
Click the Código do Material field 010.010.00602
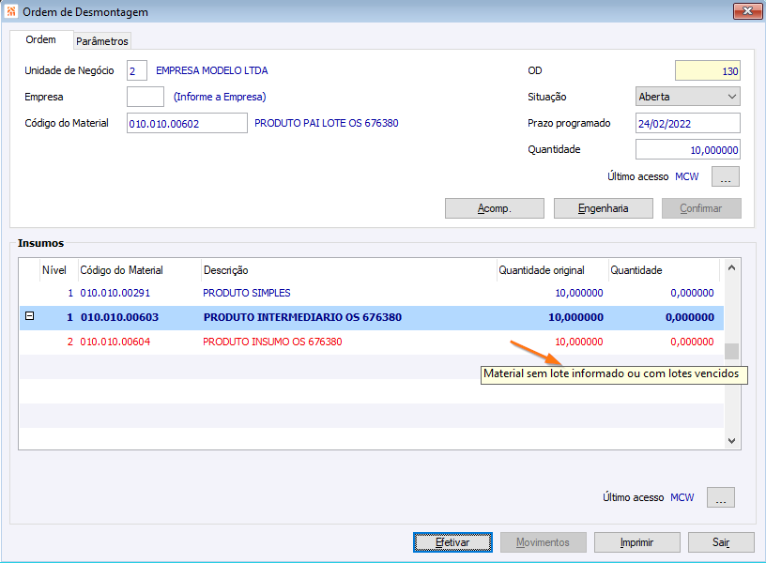tap(187, 123)
